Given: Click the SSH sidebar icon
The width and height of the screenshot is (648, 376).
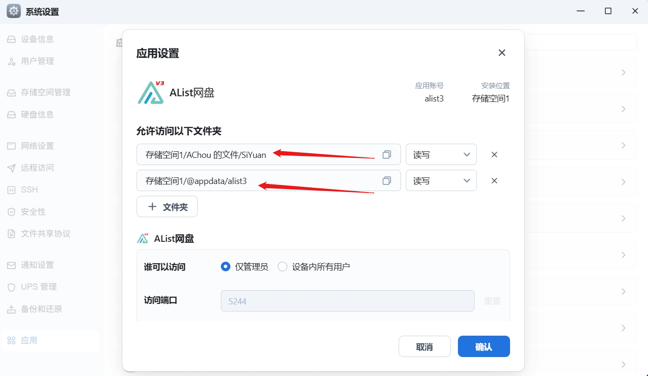Looking at the screenshot, I should coord(11,190).
